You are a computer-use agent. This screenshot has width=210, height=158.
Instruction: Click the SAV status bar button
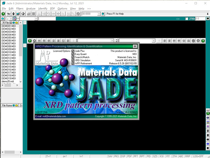point(110,156)
